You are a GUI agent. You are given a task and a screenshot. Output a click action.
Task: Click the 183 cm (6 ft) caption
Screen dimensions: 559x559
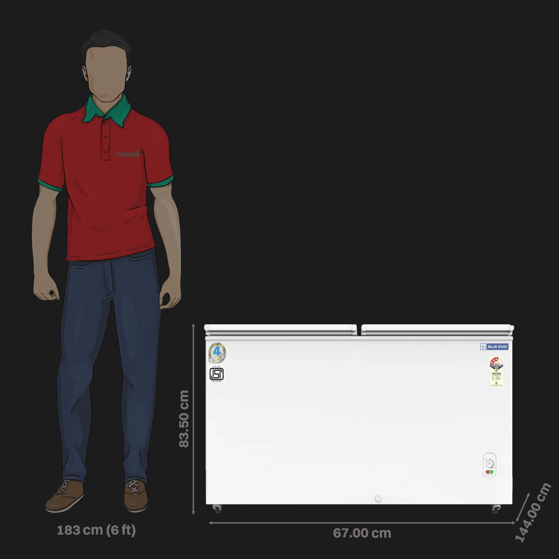[x=96, y=530]
